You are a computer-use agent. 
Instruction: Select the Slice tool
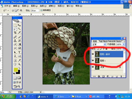click(19, 32)
